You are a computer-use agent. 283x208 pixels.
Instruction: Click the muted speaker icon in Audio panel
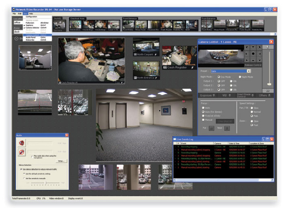click(22, 143)
